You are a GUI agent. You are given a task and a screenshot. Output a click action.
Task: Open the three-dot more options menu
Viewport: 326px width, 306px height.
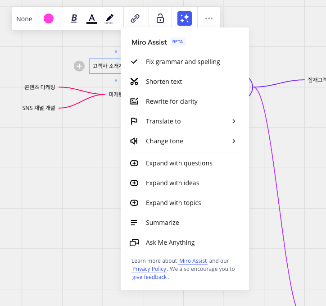[x=208, y=18]
